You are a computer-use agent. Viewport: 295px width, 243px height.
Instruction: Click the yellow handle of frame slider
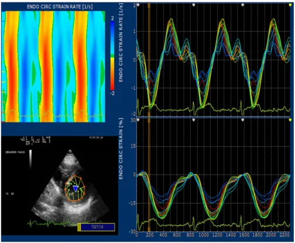79,227
